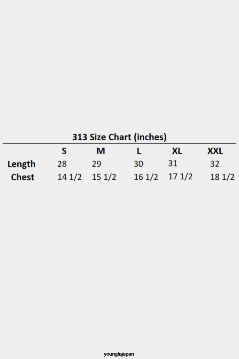The height and width of the screenshot is (359, 239).
Task: Select the M size column header
Action: [x=101, y=151]
